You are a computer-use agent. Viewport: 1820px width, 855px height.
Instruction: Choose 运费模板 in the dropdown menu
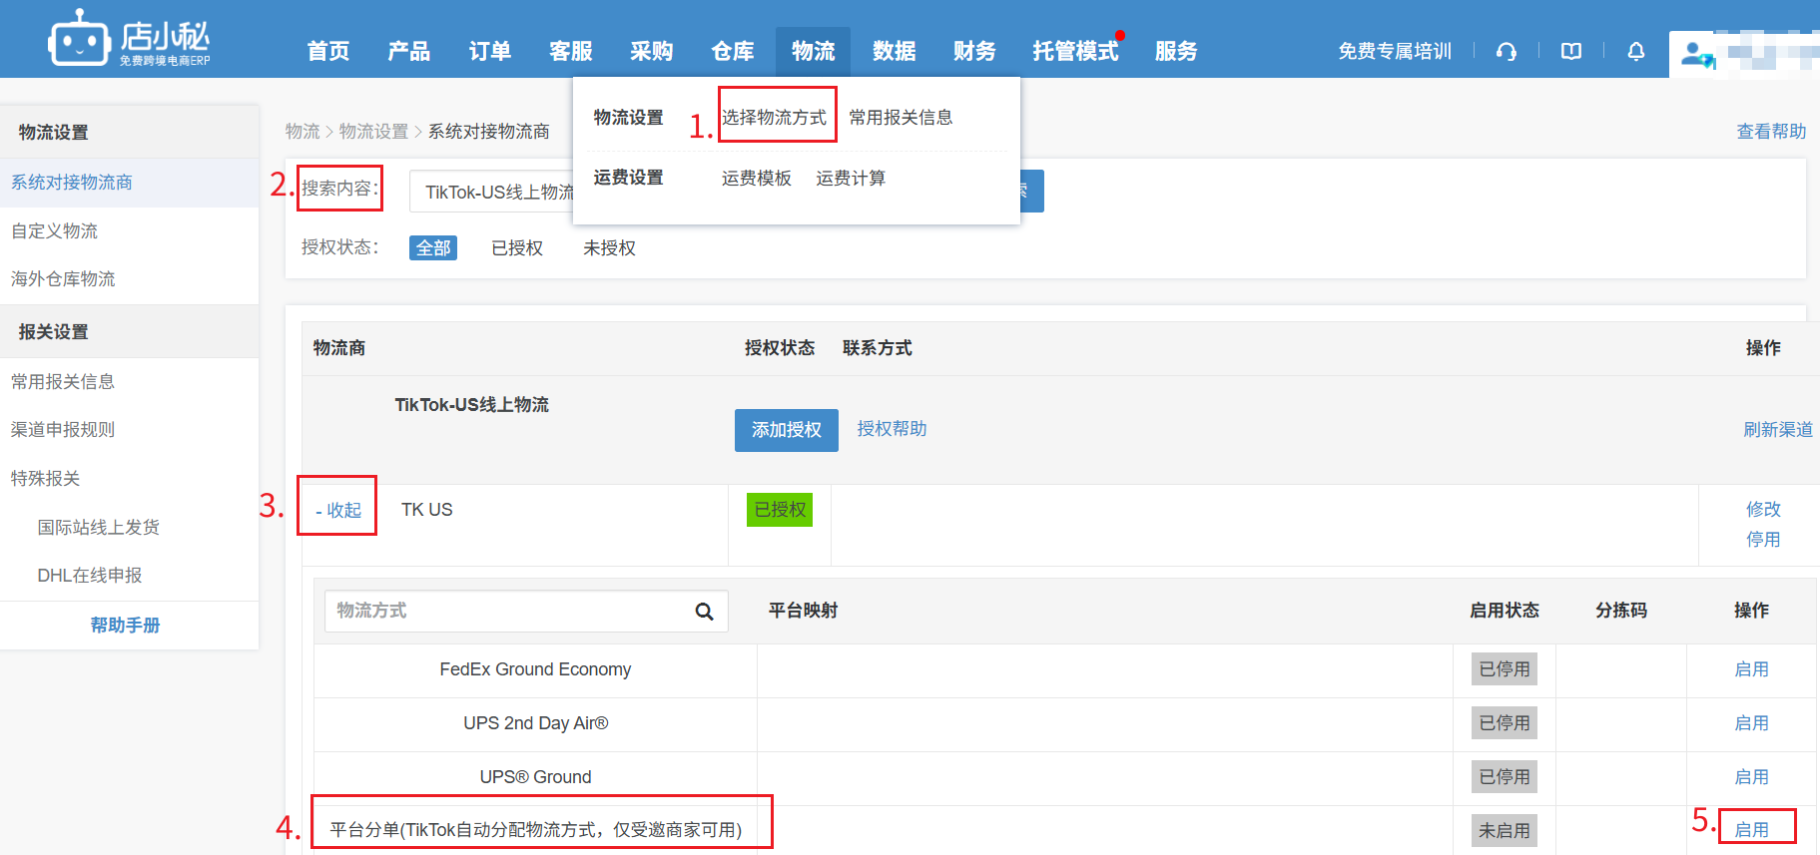coord(757,179)
